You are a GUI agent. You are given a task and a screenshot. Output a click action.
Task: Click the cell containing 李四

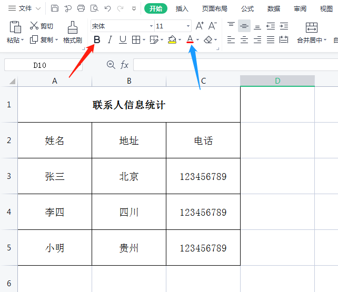(55, 212)
